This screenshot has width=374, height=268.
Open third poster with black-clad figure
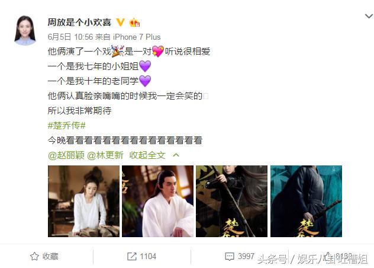pyautogui.click(x=231, y=202)
